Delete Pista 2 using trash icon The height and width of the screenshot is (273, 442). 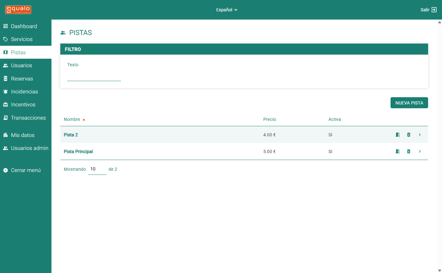tap(409, 135)
